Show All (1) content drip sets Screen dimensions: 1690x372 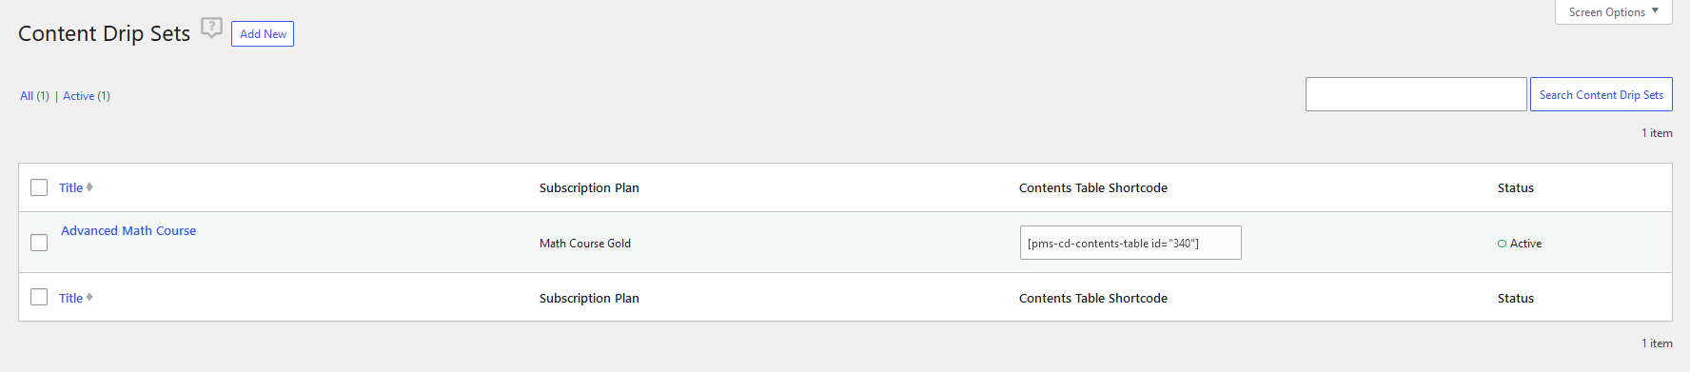coord(34,96)
